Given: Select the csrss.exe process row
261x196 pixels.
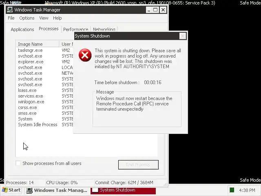Looking at the screenshot, I should point(45,107).
